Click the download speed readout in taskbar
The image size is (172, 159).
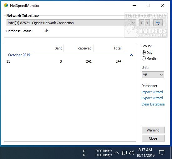98,155
